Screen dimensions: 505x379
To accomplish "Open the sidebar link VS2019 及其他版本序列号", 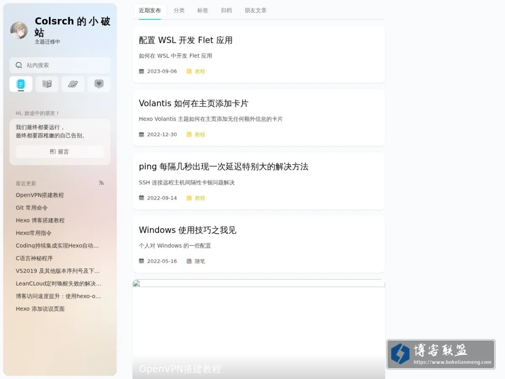I will [58, 271].
